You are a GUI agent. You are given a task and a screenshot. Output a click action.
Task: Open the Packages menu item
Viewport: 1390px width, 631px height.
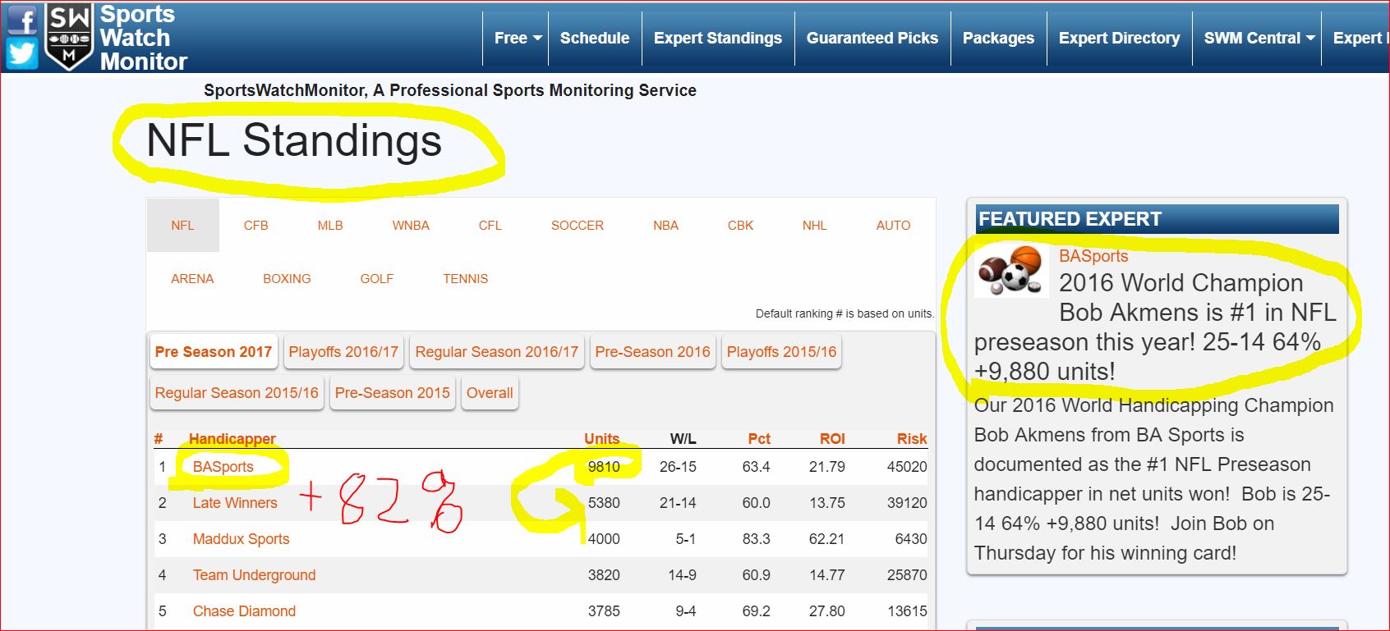click(998, 38)
